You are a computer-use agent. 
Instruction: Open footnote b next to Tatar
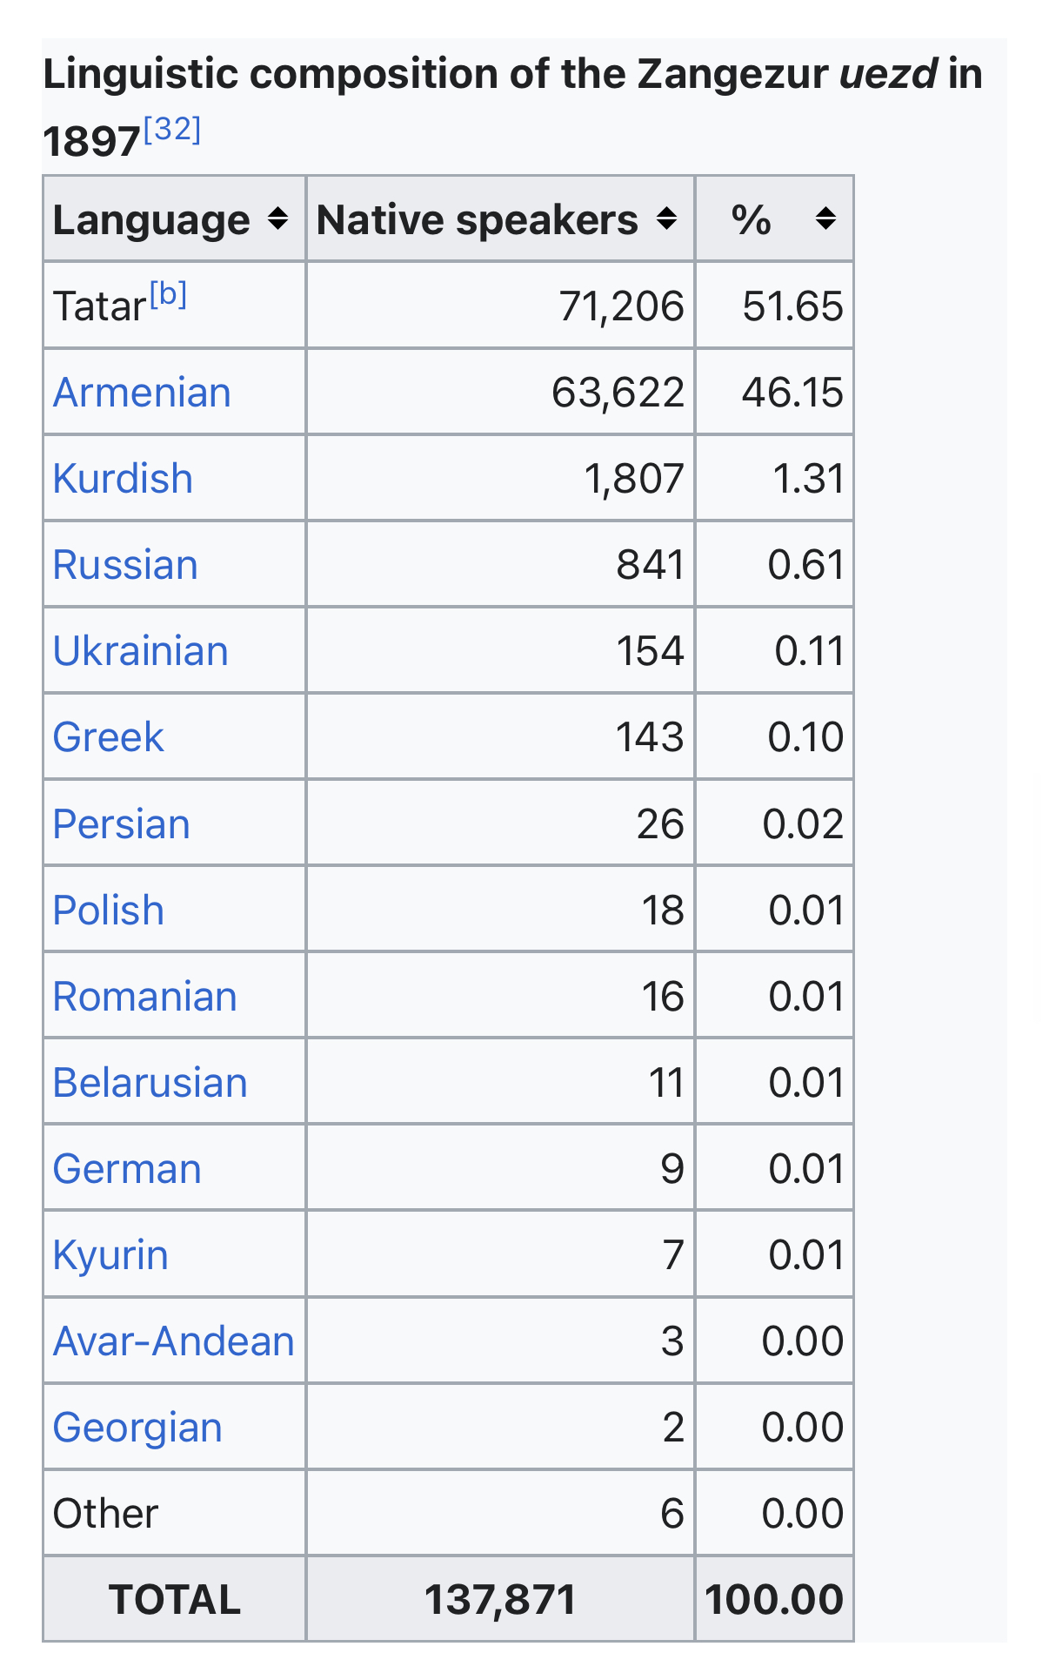pos(169,295)
